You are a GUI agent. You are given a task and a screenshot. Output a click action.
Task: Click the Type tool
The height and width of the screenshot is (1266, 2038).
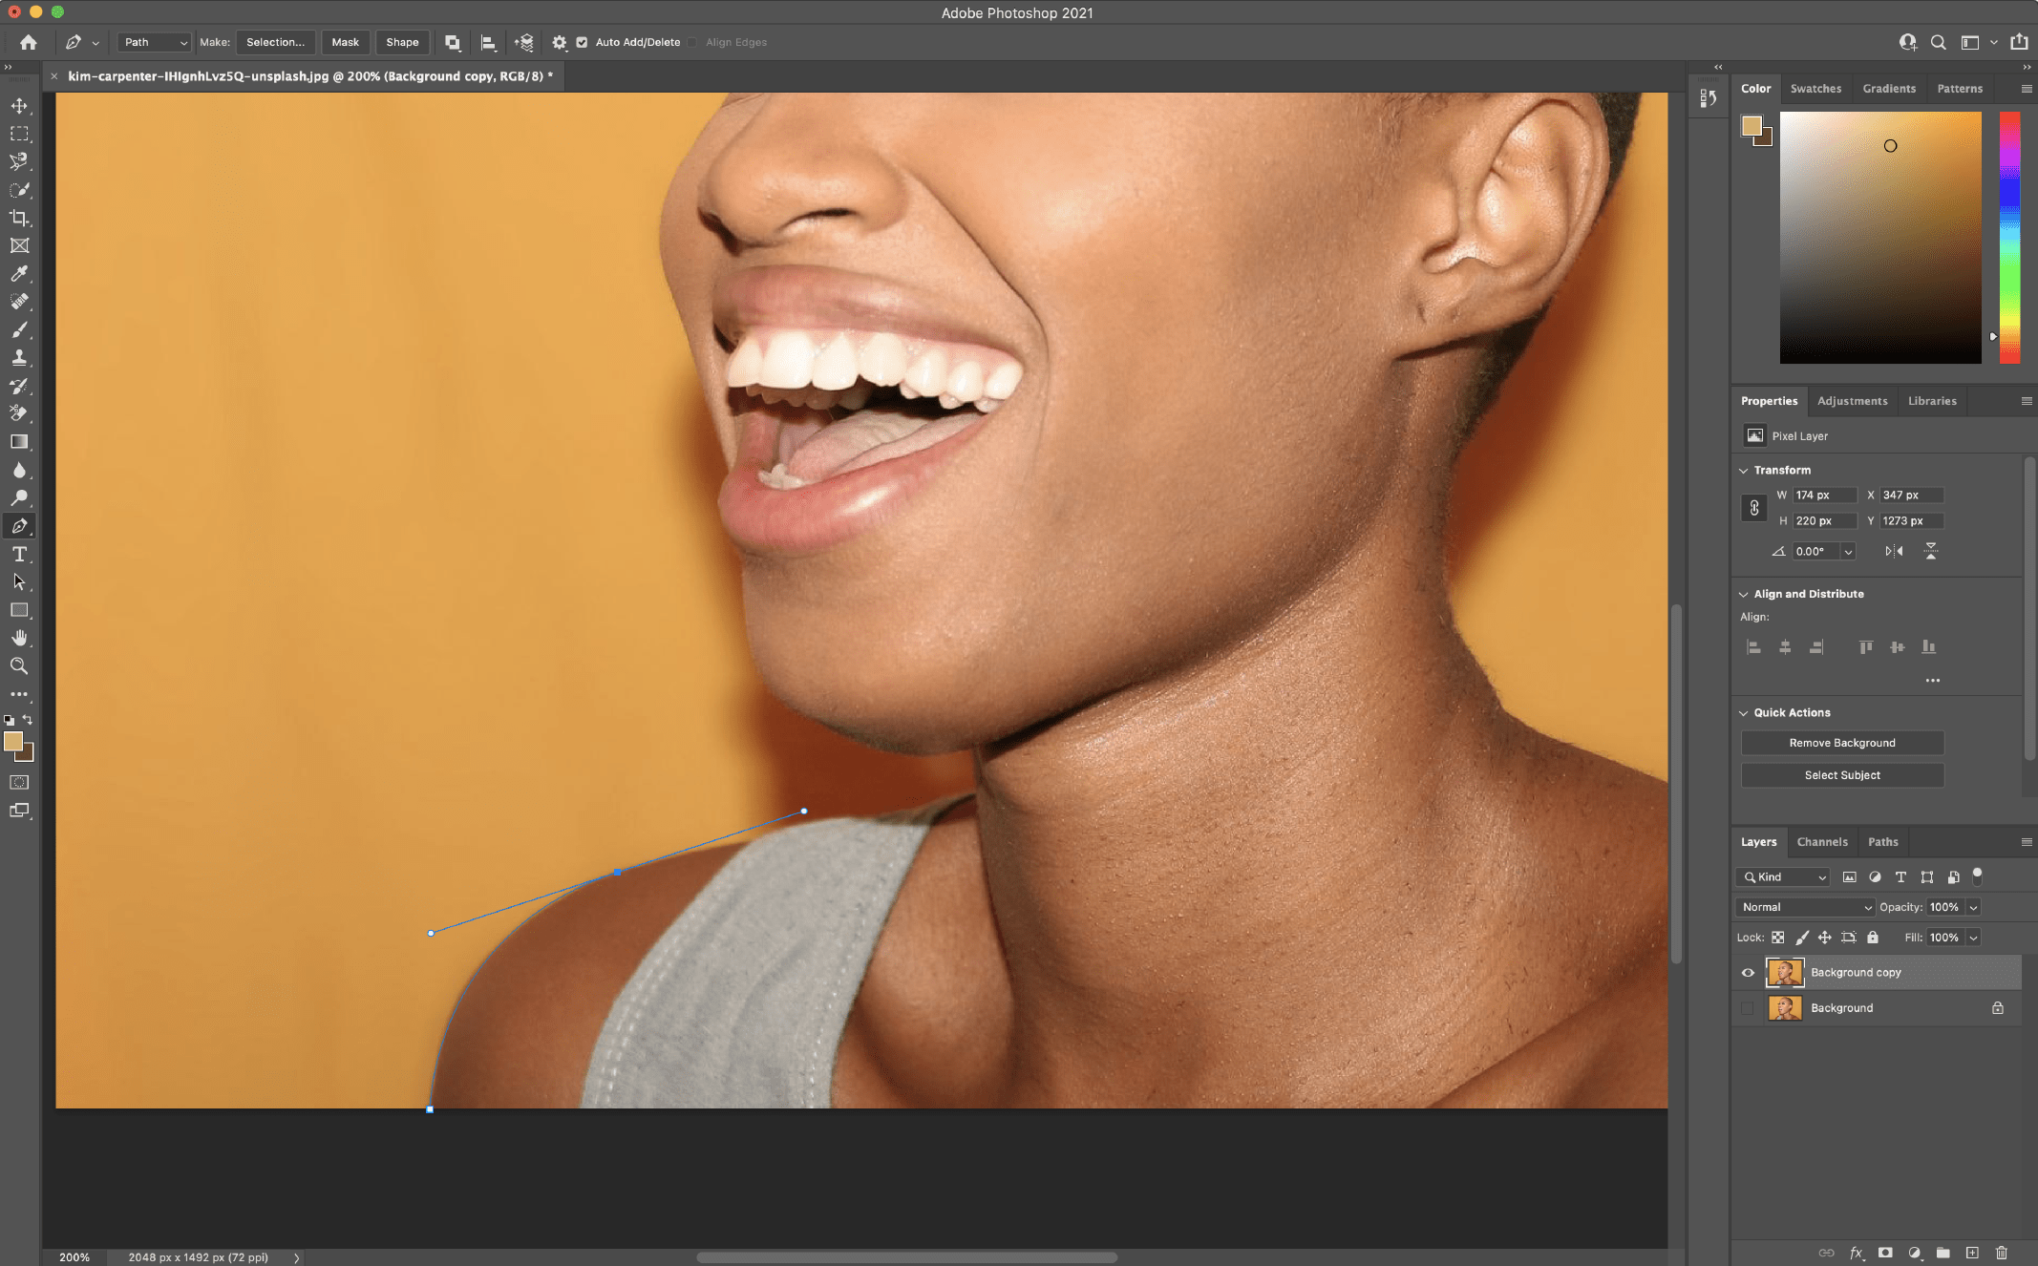19,553
